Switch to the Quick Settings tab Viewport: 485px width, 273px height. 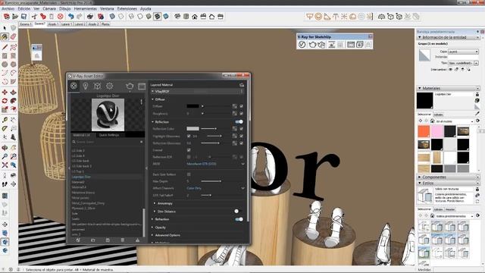(109, 135)
